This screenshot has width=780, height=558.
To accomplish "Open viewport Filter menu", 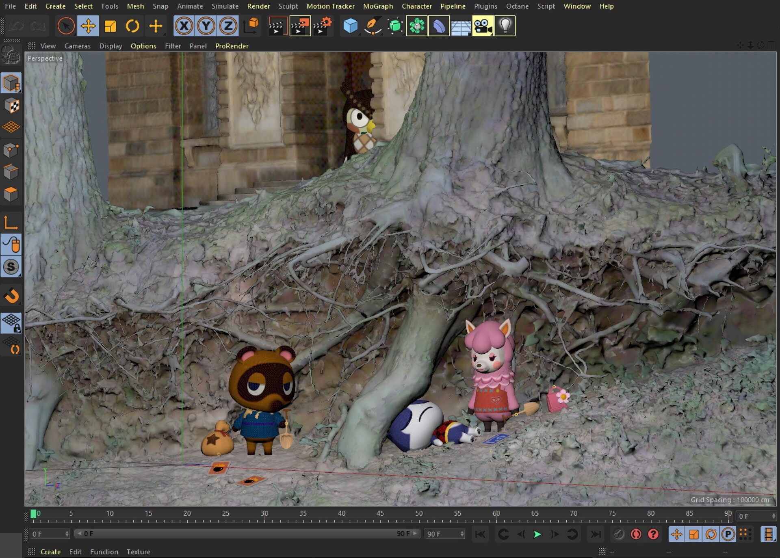I will point(173,46).
